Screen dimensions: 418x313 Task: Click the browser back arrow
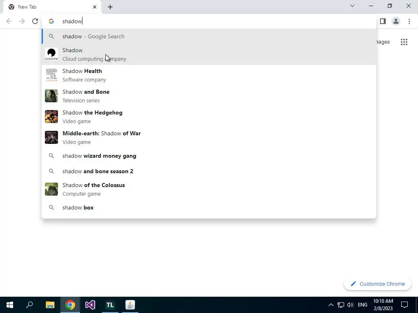point(9,21)
